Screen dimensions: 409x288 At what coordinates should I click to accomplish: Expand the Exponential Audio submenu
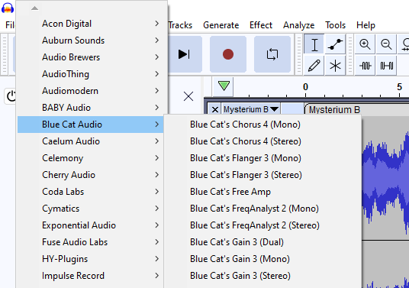[91, 225]
